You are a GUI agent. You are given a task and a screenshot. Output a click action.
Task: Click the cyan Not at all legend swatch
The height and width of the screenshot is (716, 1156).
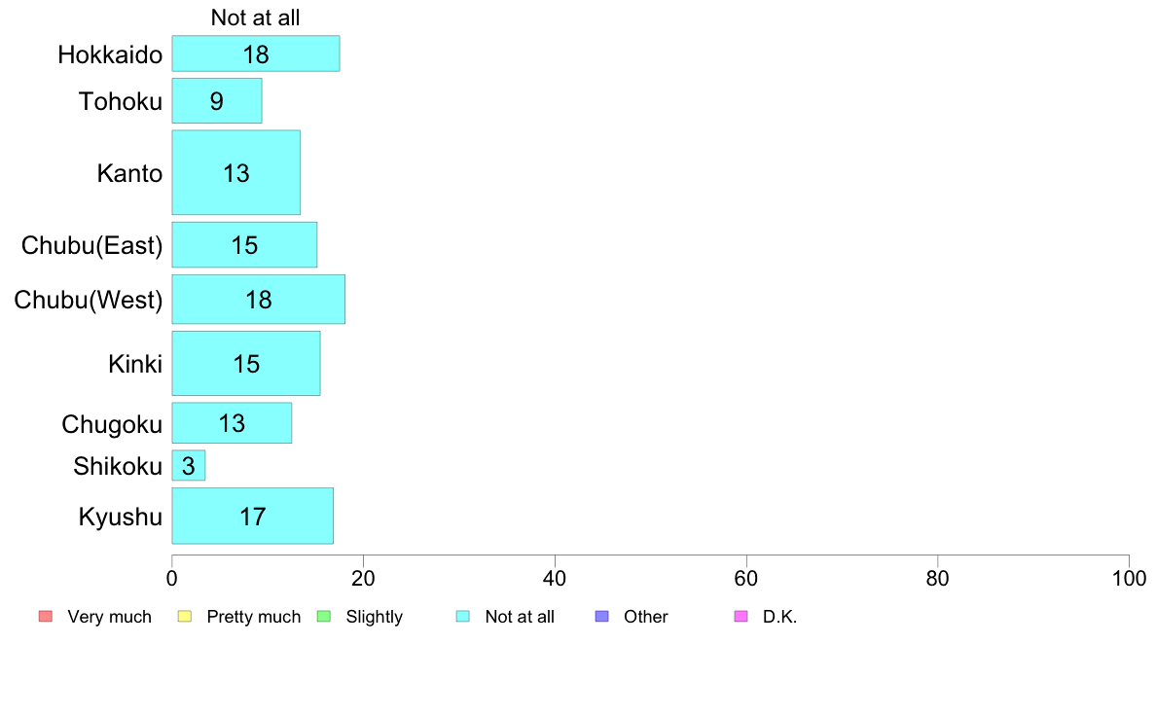pyautogui.click(x=463, y=616)
